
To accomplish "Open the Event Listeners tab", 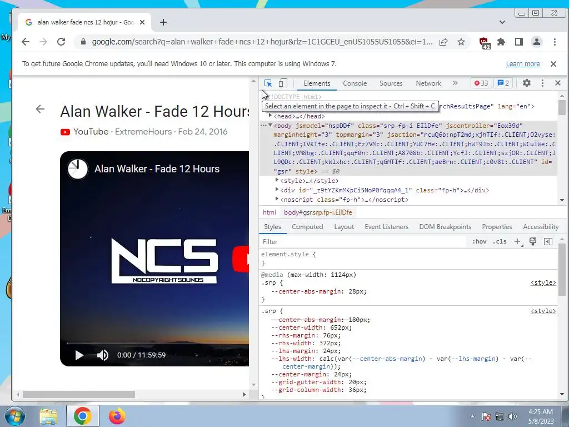I will pos(387,227).
